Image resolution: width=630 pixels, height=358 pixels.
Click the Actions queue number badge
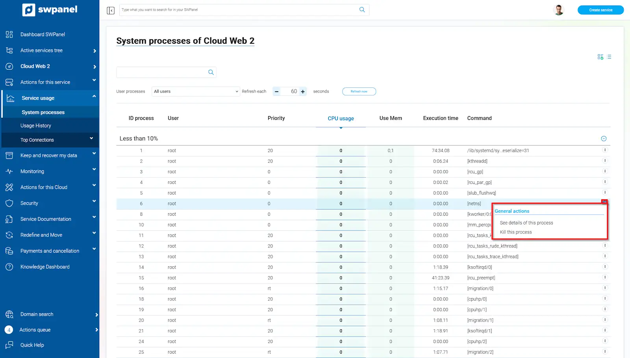9,330
